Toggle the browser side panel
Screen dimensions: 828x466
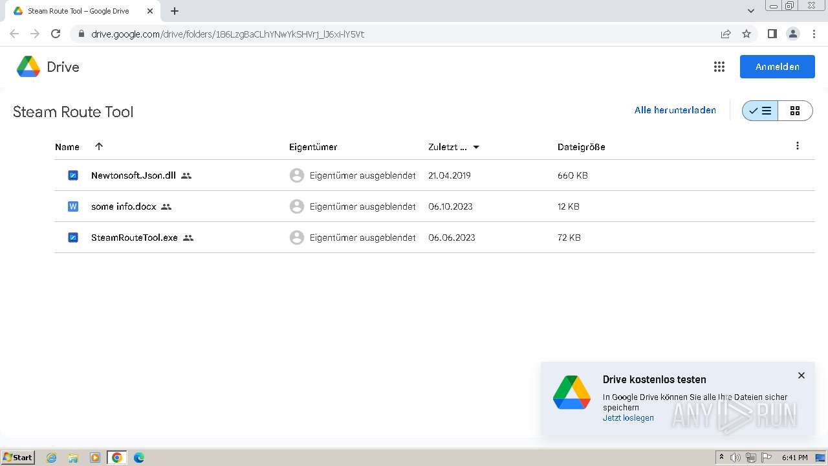(772, 34)
